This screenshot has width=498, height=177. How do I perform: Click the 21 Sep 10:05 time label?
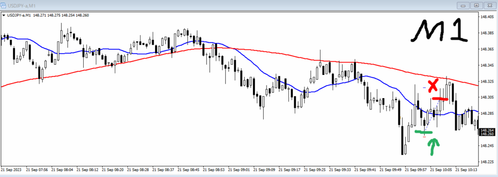441,170
